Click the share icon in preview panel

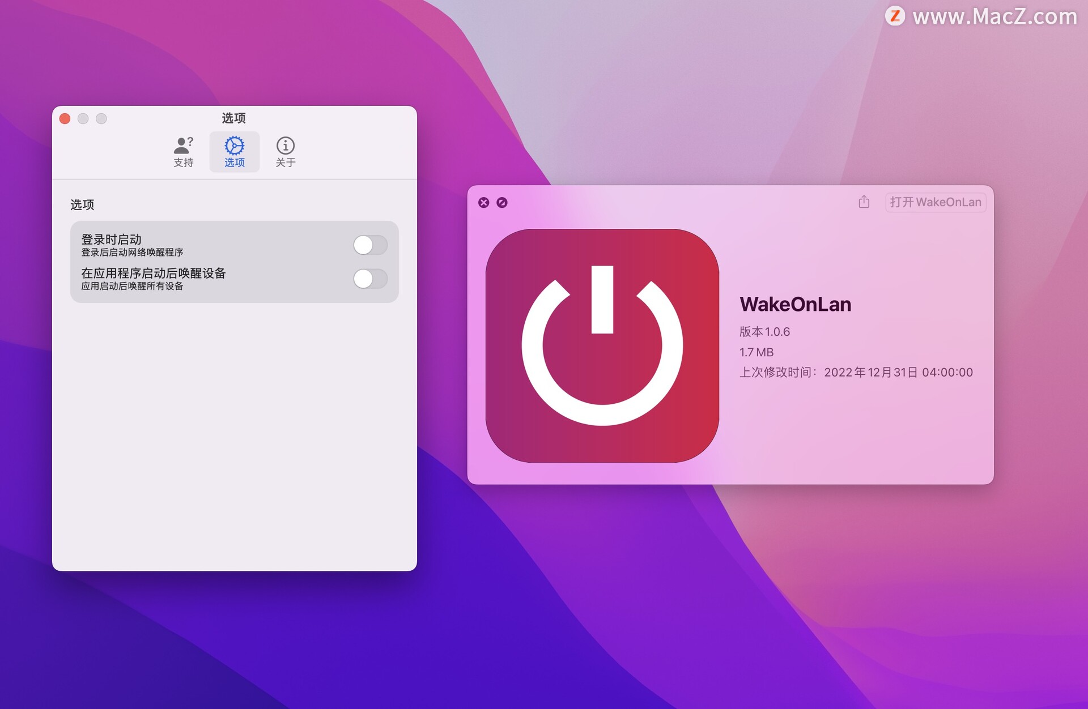(864, 202)
